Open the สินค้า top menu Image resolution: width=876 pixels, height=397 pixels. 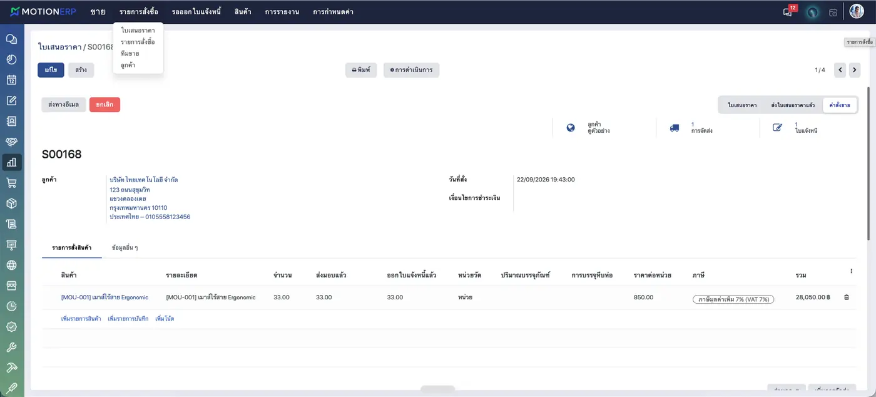[243, 12]
